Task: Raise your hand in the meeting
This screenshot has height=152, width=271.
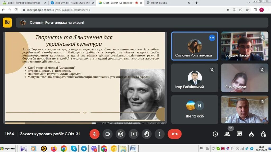Action: [147, 134]
